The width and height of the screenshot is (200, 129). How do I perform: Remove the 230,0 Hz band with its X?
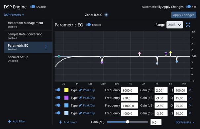tap(190, 98)
